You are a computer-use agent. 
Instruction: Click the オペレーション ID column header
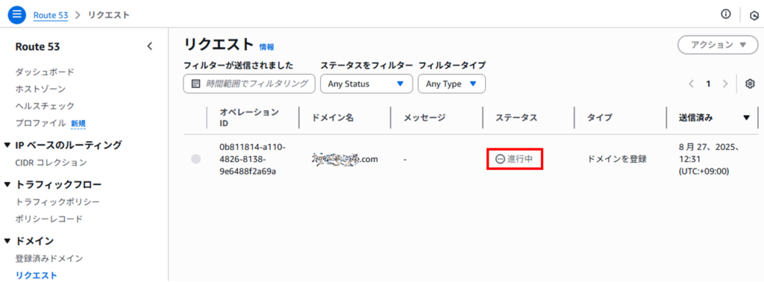click(x=249, y=117)
